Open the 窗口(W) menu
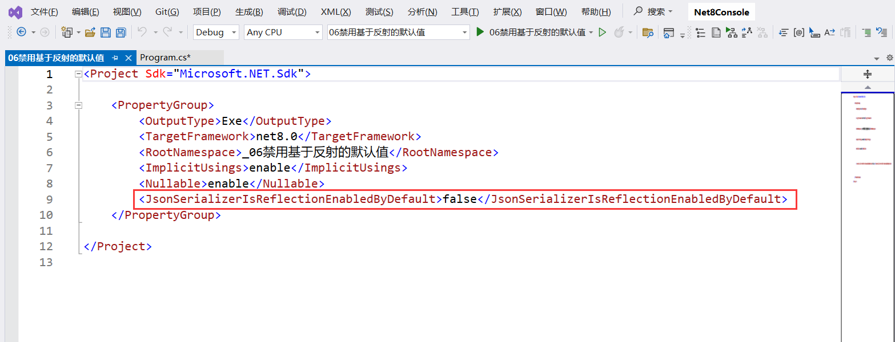 (x=551, y=12)
